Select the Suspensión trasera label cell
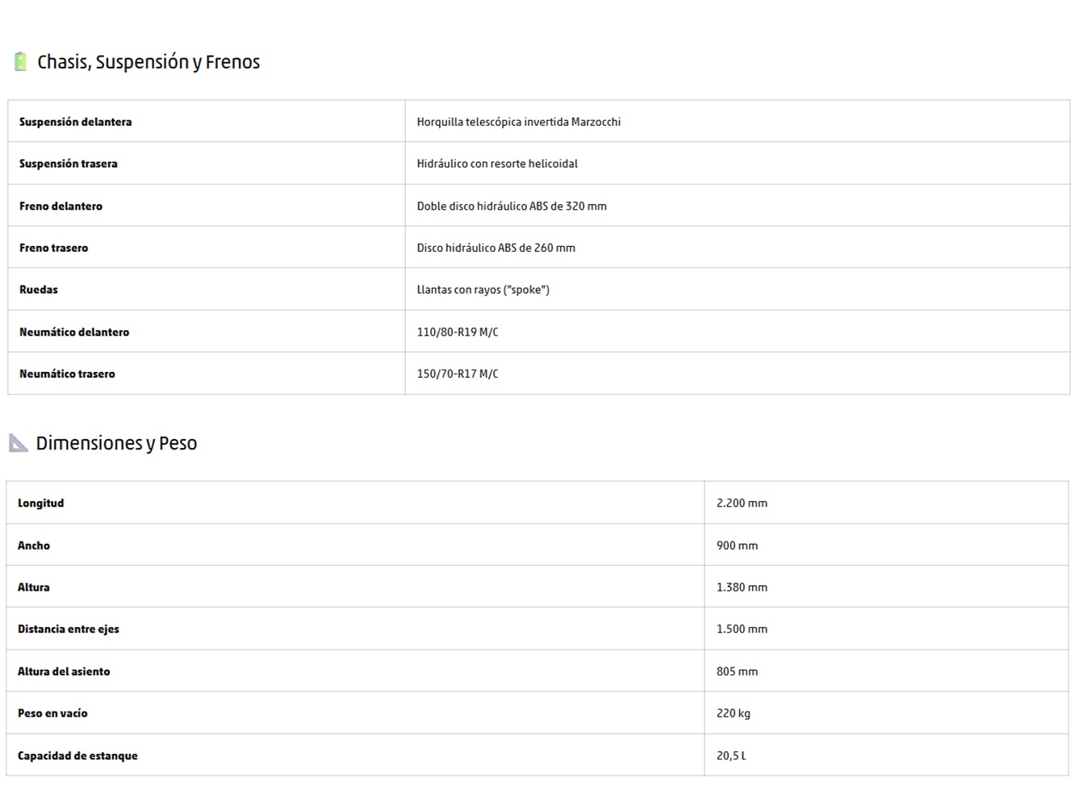Screen dimensions: 1075x807 [x=69, y=164]
